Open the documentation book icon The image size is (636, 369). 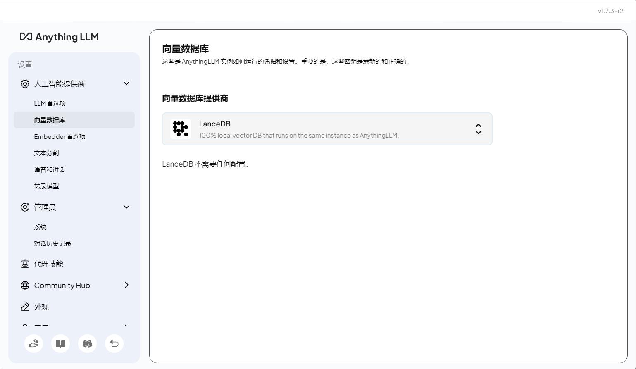click(x=60, y=344)
